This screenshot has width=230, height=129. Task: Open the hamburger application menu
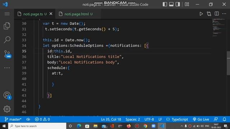[7, 14]
